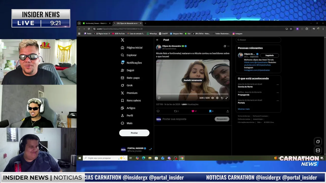The height and width of the screenshot is (183, 326).
Task: Open Seguir in the sidebar
Action: (x=128, y=70)
